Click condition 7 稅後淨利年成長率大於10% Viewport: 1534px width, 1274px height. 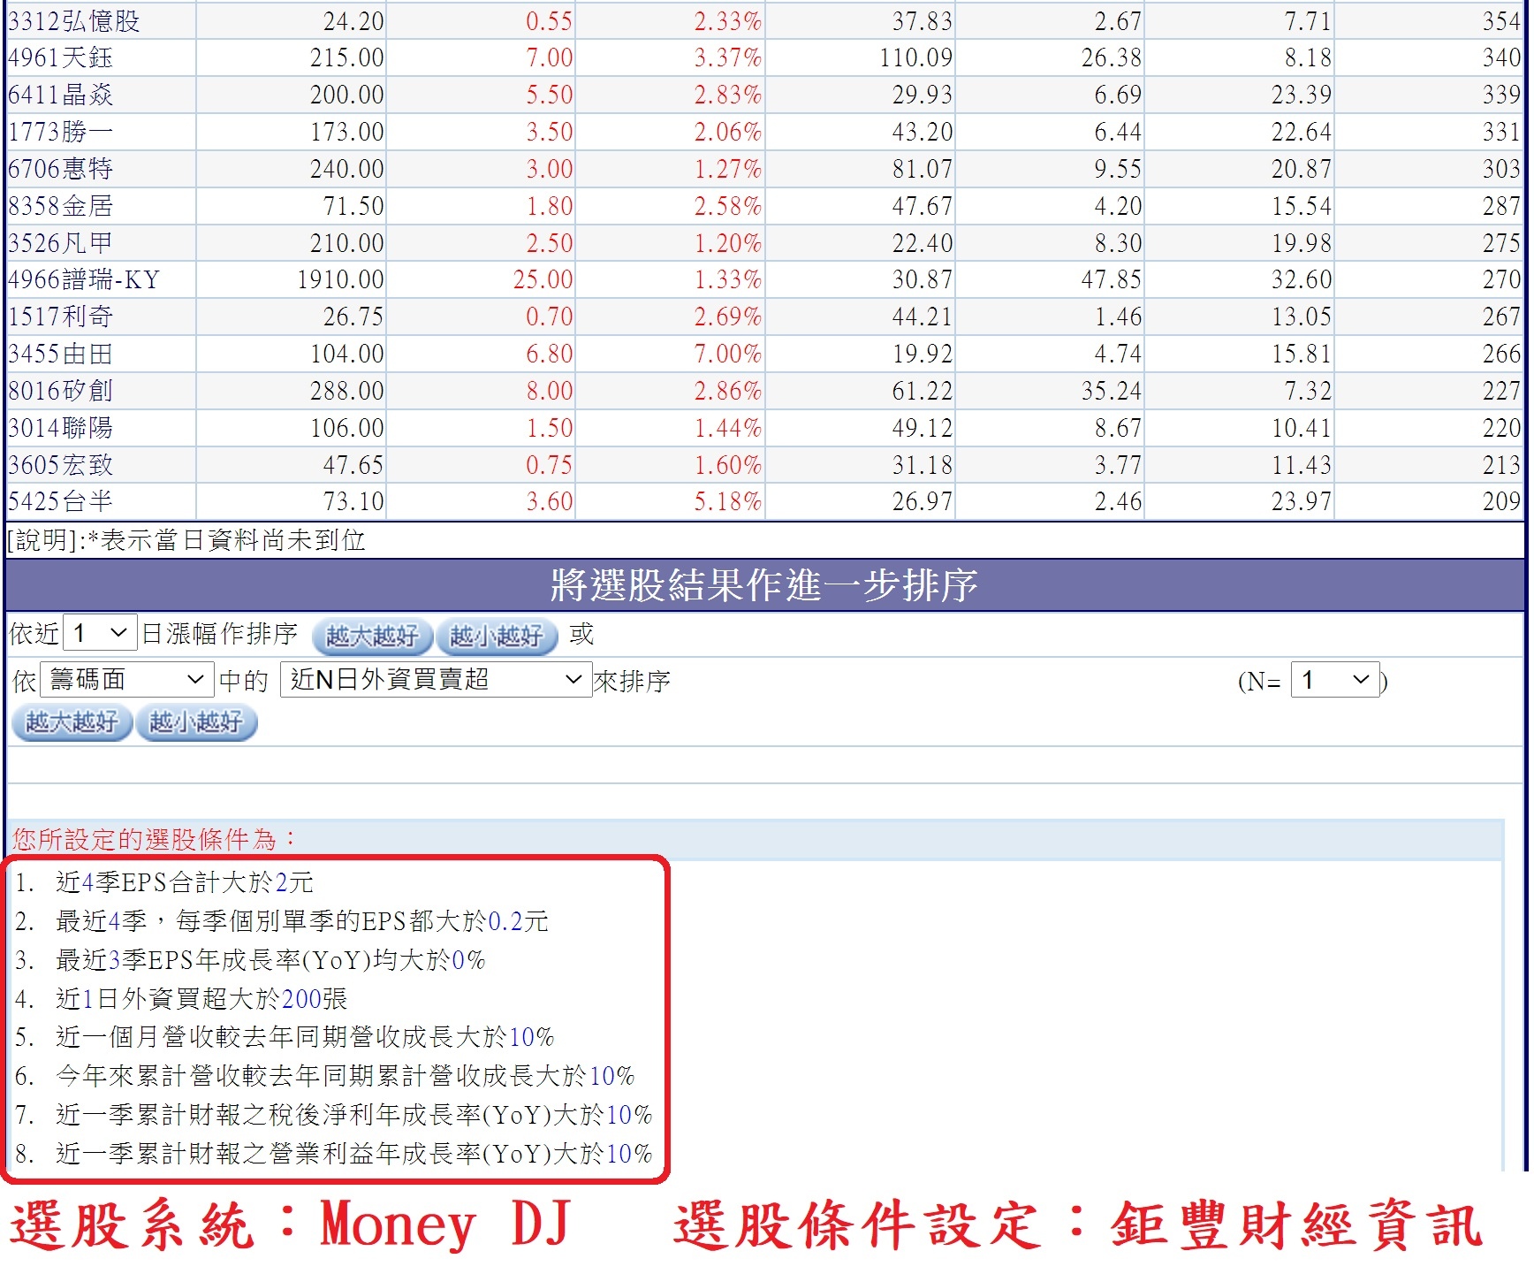tap(353, 1115)
